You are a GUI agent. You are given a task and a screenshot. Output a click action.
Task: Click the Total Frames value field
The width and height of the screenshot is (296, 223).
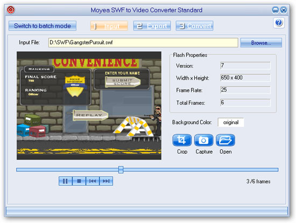click(x=245, y=103)
